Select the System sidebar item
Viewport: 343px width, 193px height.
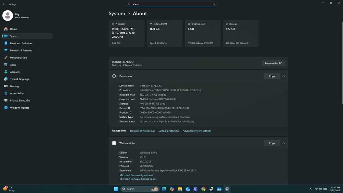pos(27,36)
